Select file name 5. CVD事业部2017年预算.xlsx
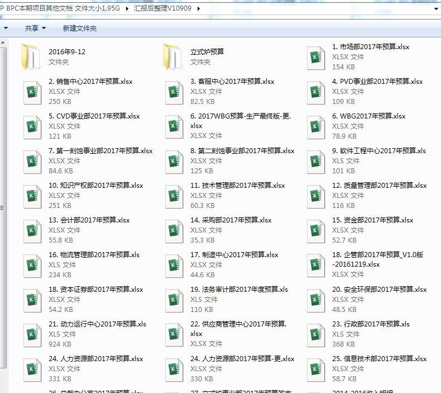The height and width of the screenshot is (393, 441). [94, 116]
